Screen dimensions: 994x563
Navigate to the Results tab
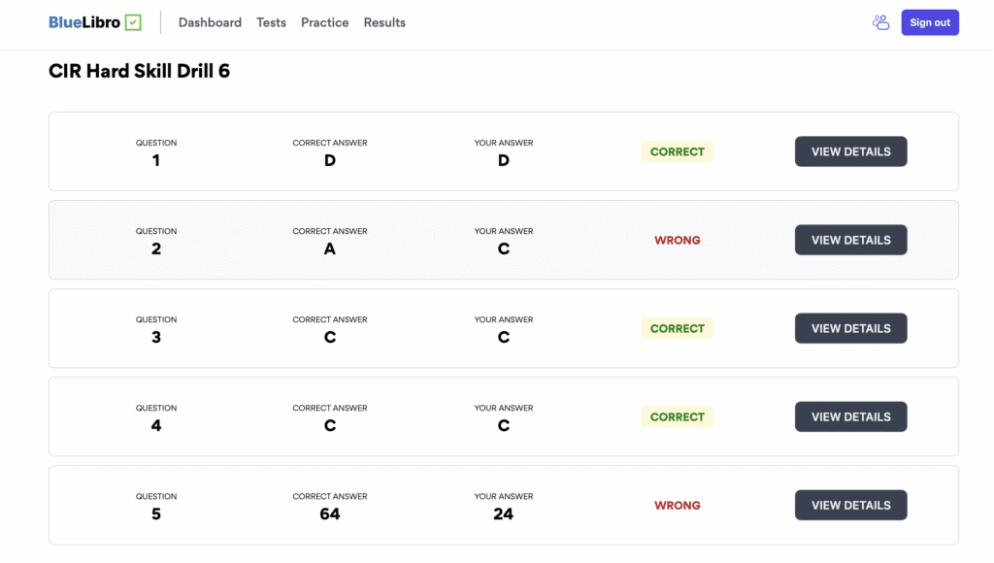point(384,22)
